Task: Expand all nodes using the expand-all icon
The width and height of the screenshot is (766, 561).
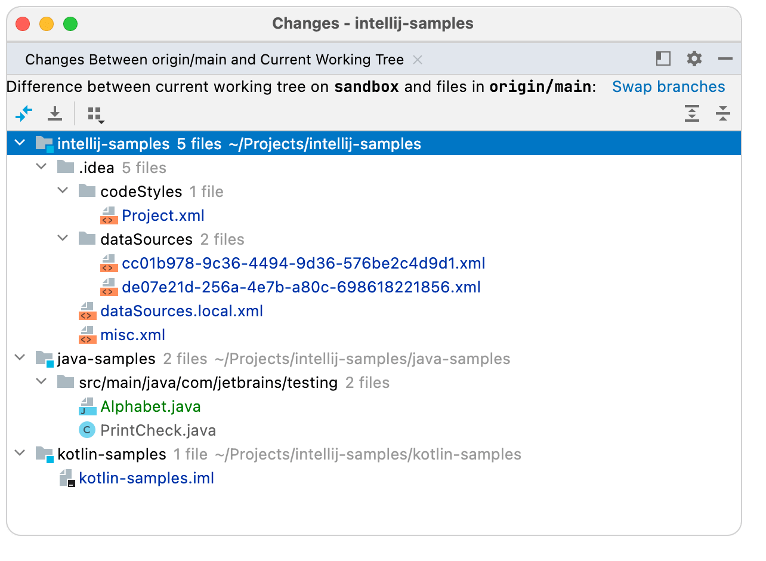Action: [x=692, y=113]
